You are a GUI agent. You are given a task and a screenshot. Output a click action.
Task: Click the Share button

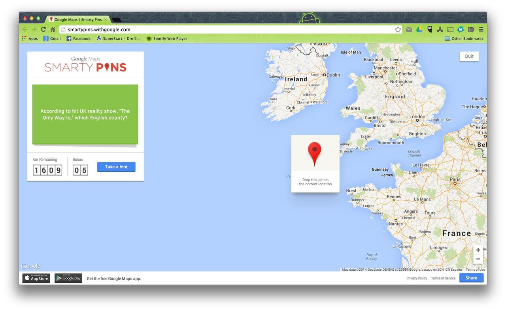(x=471, y=278)
